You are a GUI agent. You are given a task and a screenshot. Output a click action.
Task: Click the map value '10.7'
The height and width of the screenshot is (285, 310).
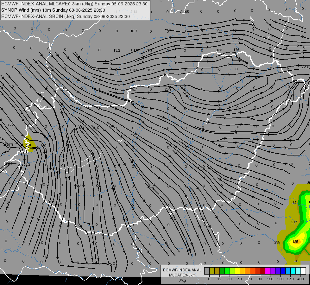[134, 31]
